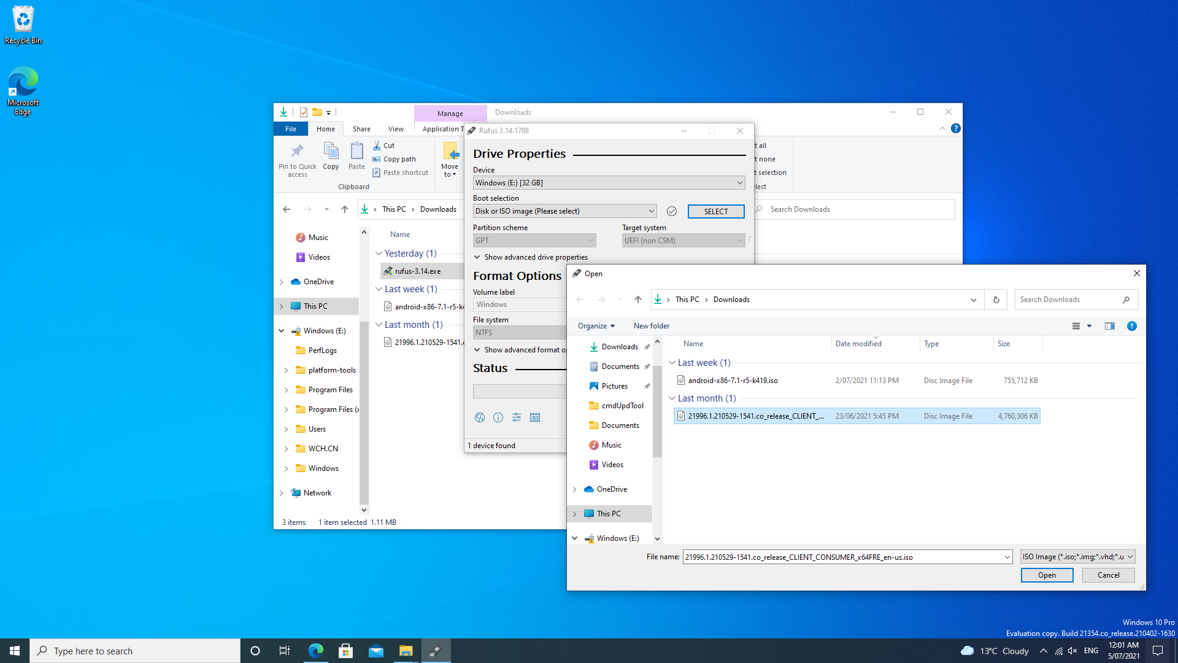
Task: Open the Organize dropdown menu
Action: coord(596,326)
